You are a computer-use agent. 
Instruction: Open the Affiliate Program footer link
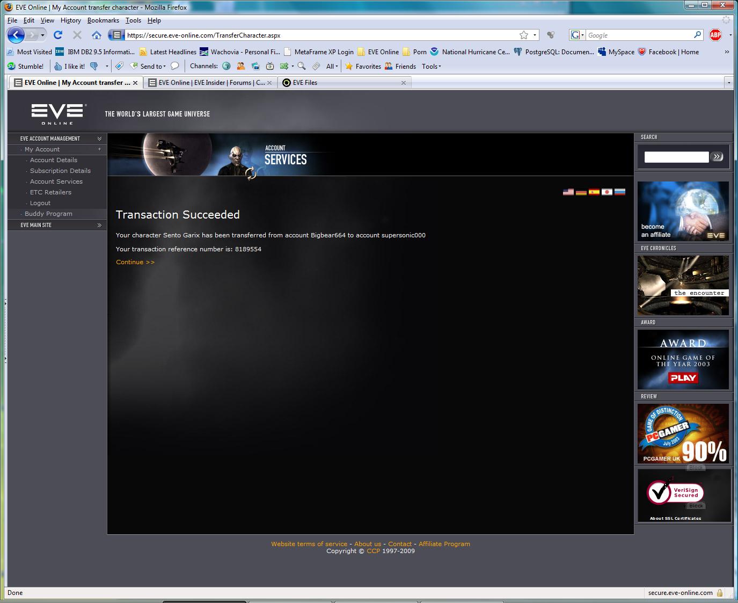pyautogui.click(x=444, y=544)
